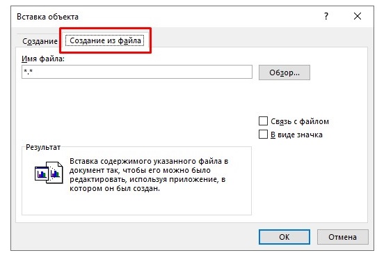This screenshot has height=253, width=377.
Task: Click the Имя файла label
Action: pyautogui.click(x=43, y=59)
